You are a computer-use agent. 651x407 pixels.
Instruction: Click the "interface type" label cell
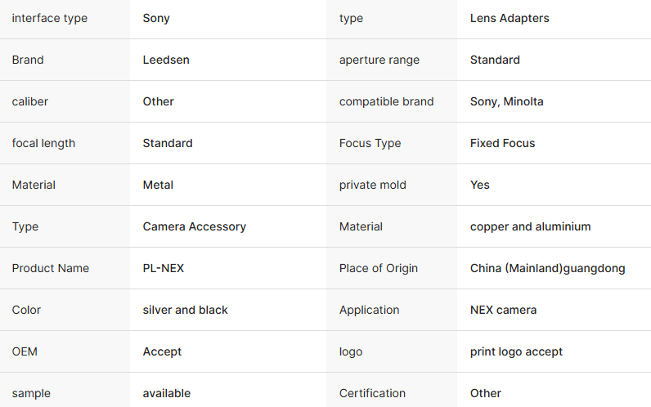tap(50, 18)
